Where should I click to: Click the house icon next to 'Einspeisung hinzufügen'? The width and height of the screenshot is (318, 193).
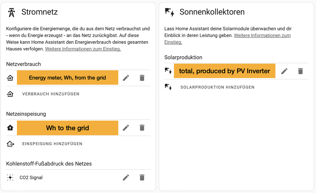(x=10, y=144)
